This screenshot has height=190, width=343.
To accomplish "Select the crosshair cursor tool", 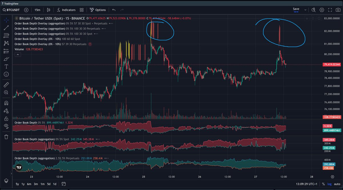I will (6, 20).
